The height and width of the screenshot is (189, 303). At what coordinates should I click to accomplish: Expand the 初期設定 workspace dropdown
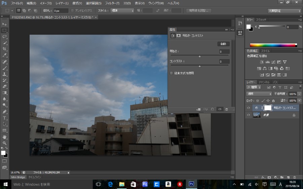284,11
